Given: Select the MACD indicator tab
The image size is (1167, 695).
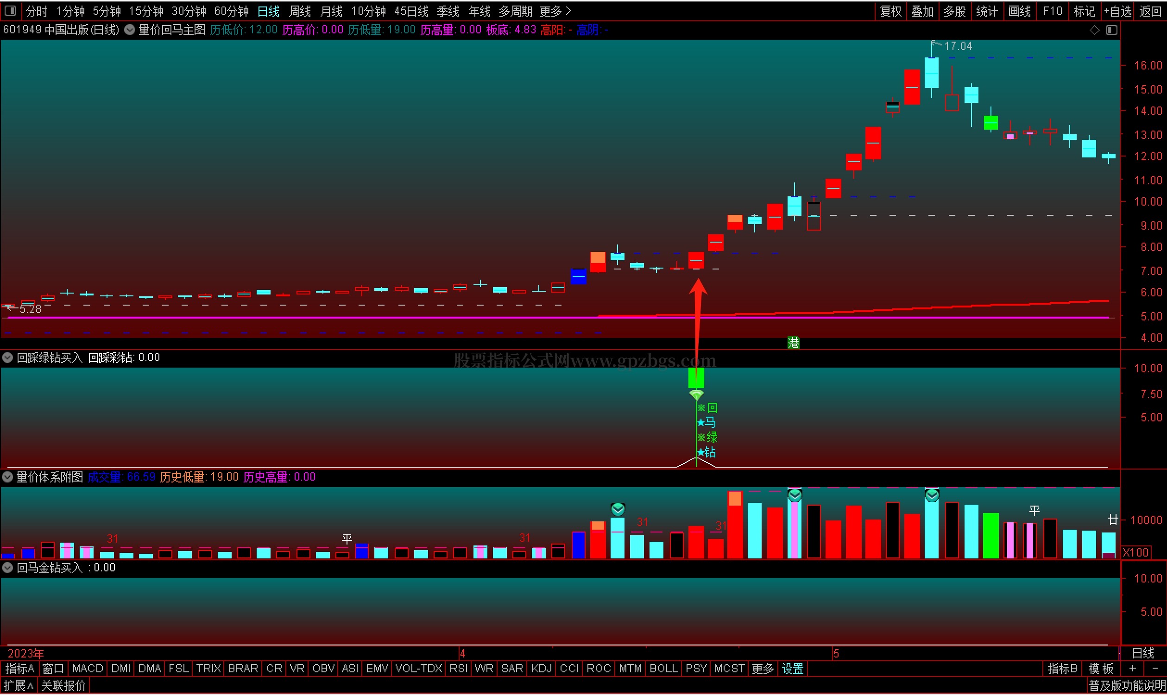Looking at the screenshot, I should point(88,668).
